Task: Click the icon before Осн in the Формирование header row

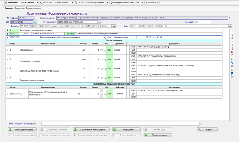Action: 105,38
